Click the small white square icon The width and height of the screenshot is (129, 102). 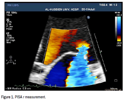pos(116,81)
